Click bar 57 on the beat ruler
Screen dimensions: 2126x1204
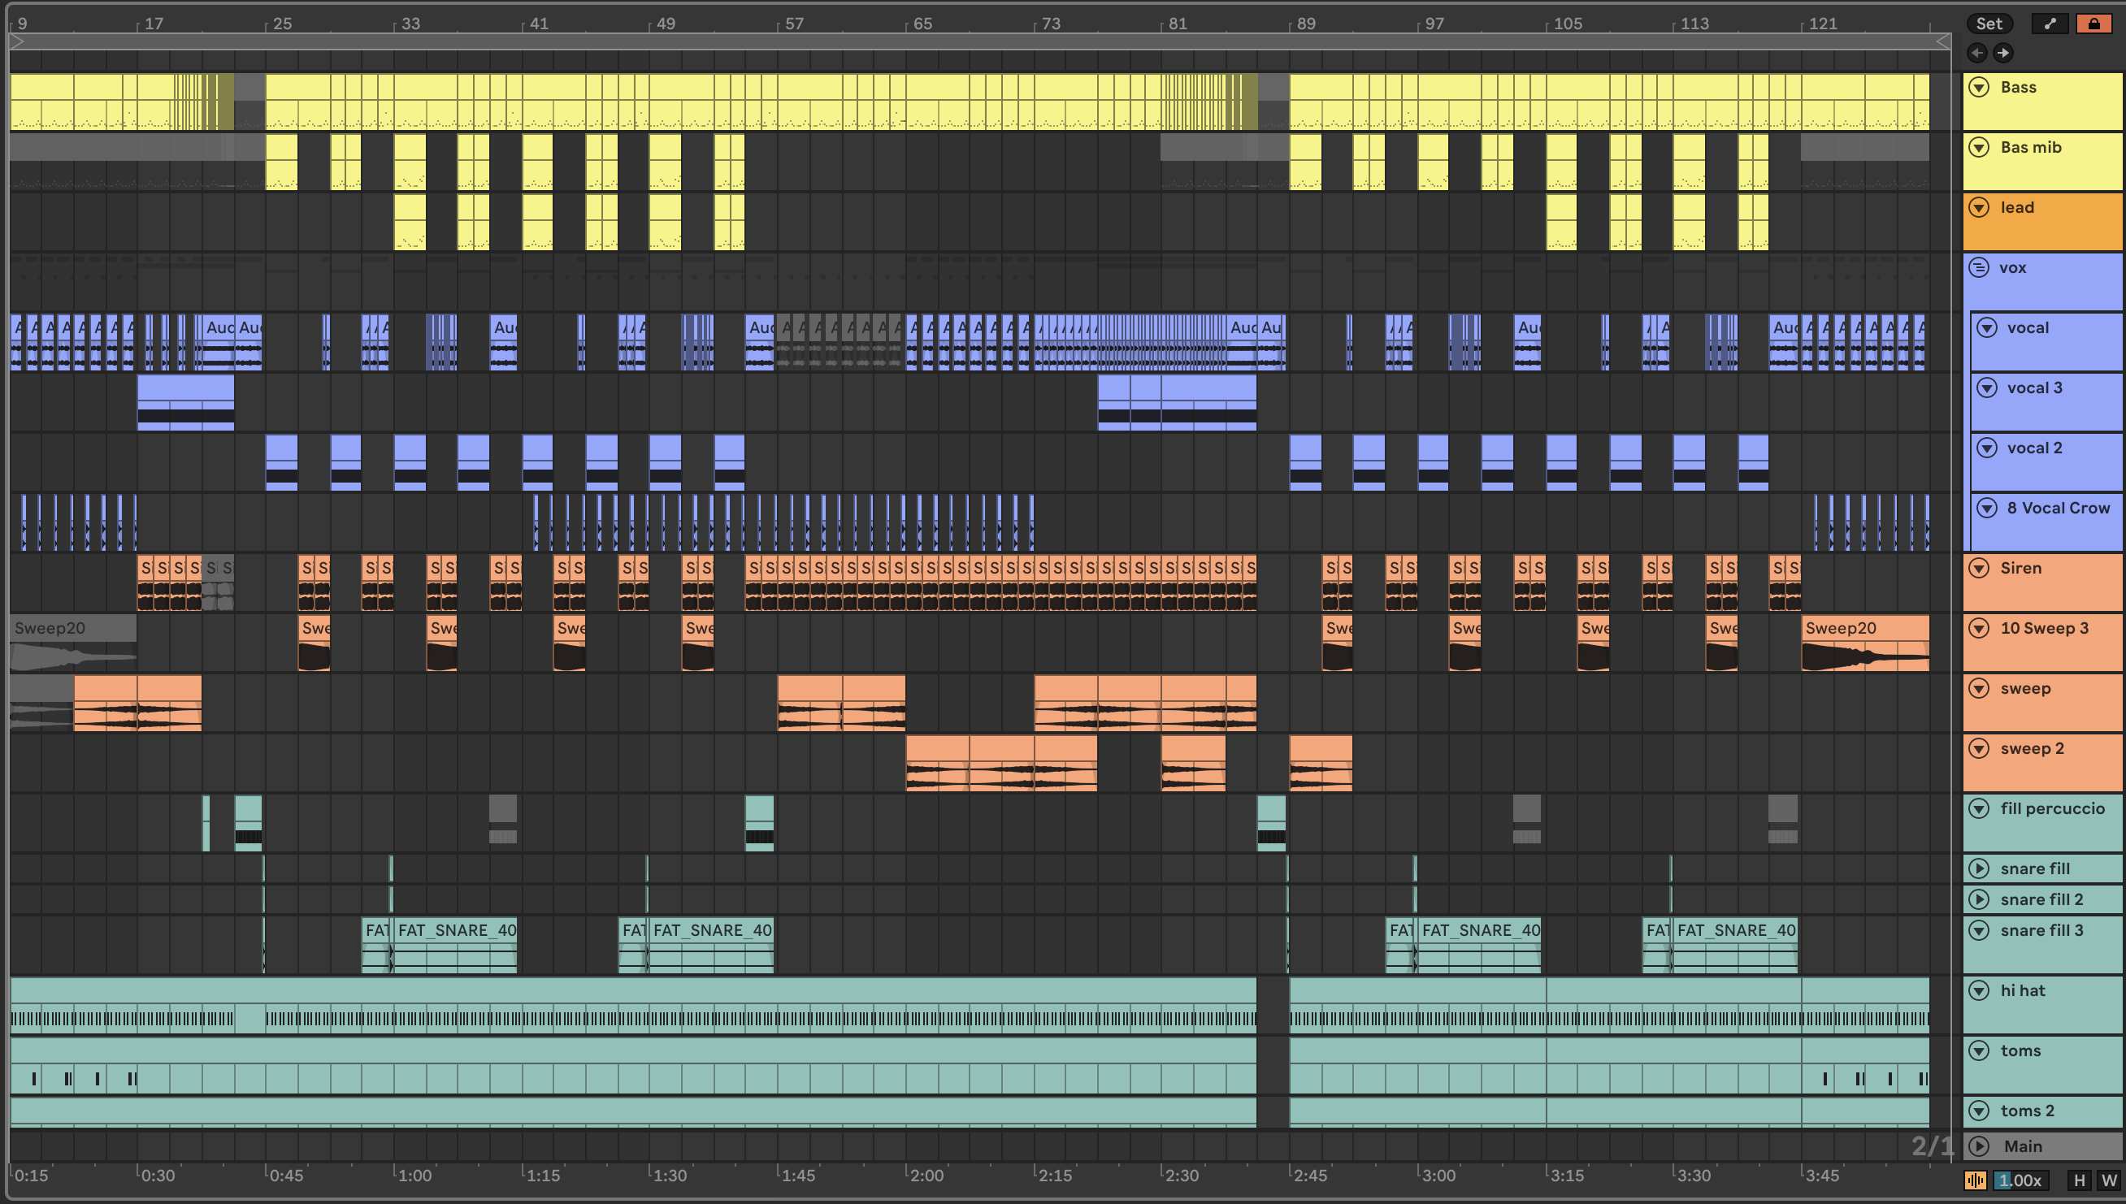coord(794,23)
